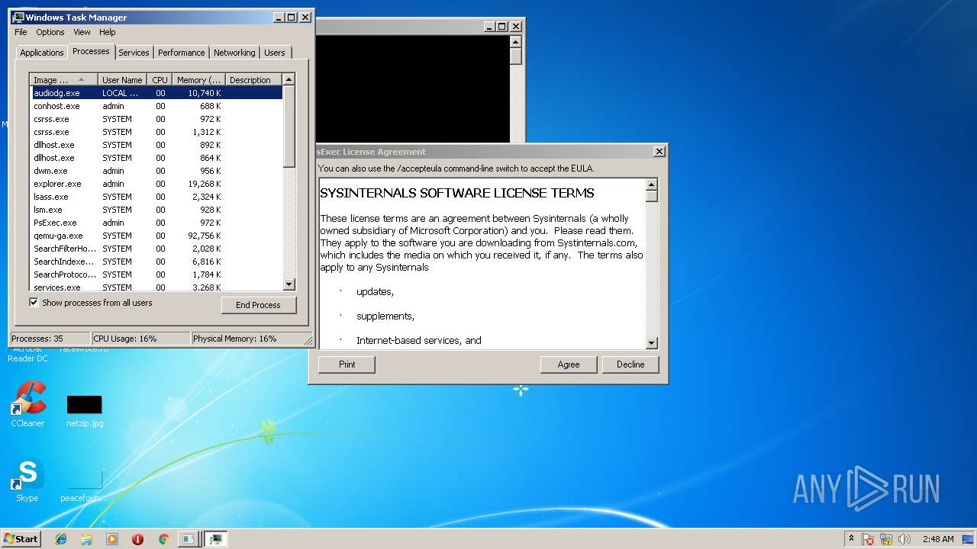
Task: Show hidden system tray icons
Action: [x=851, y=539]
